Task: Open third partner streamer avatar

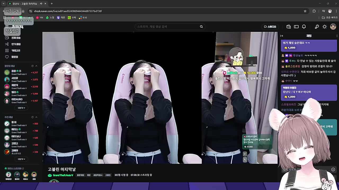Action: click(x=25, y=175)
